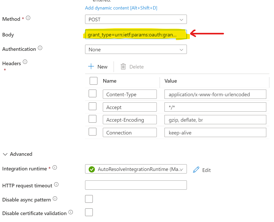Image resolution: width=274 pixels, height=222 pixels.
Task: Click the plus icon beside New
Action: [90, 66]
